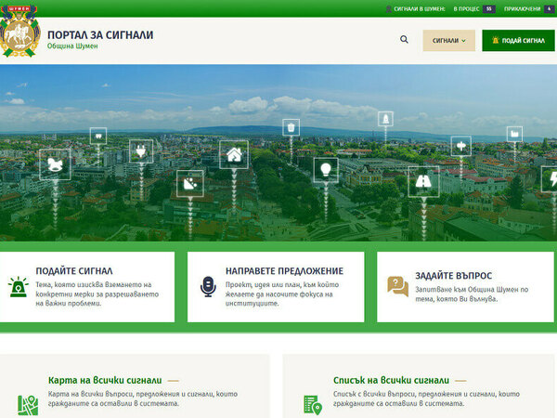
Task: Select the landslide rocks icon on the banner
Action: click(x=190, y=183)
